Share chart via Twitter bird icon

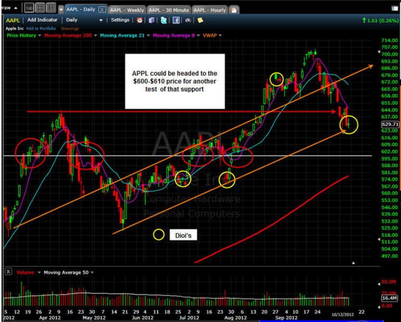pyautogui.click(x=164, y=20)
